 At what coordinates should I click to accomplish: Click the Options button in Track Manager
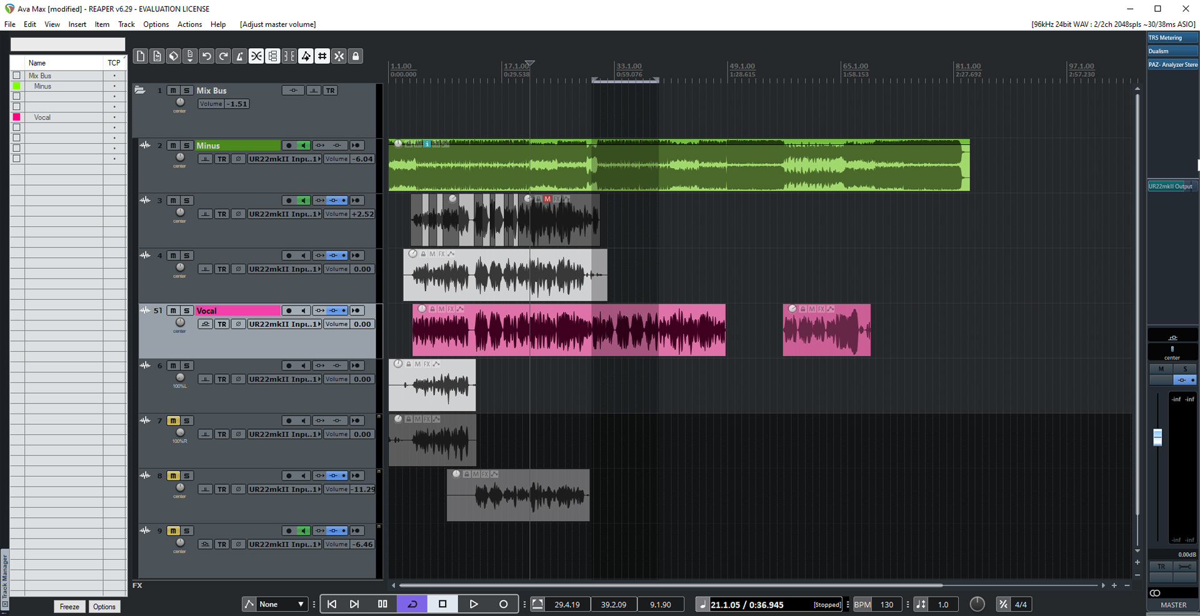point(104,607)
